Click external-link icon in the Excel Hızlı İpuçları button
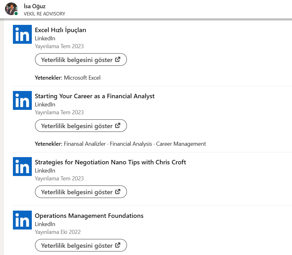The height and width of the screenshot is (255, 292). point(118,59)
